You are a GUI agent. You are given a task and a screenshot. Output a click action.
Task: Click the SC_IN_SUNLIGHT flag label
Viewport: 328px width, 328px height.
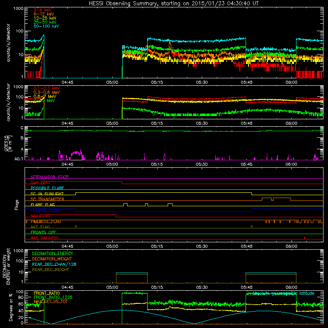click(47, 194)
